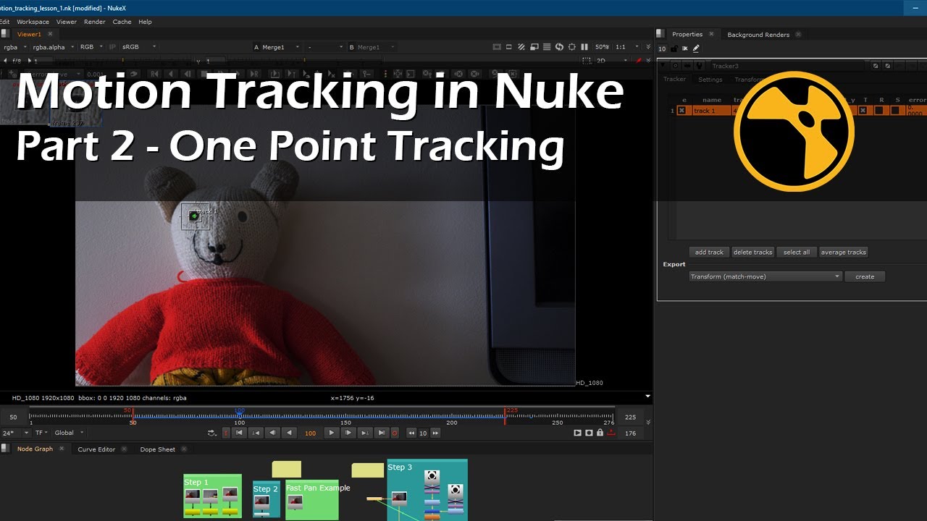
Task: Skip forward by frame increment
Action: click(x=435, y=433)
